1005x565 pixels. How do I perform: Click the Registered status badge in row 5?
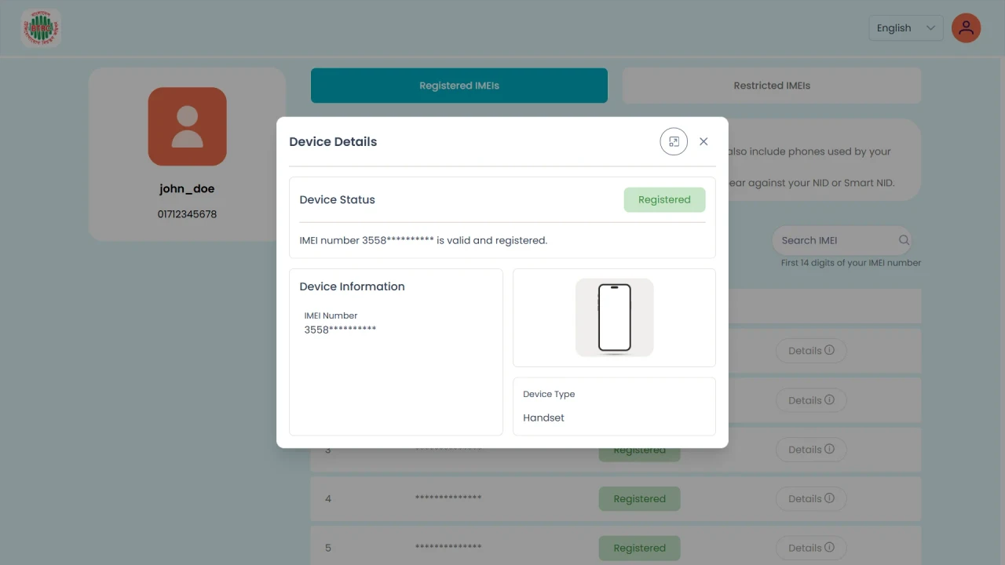point(639,548)
